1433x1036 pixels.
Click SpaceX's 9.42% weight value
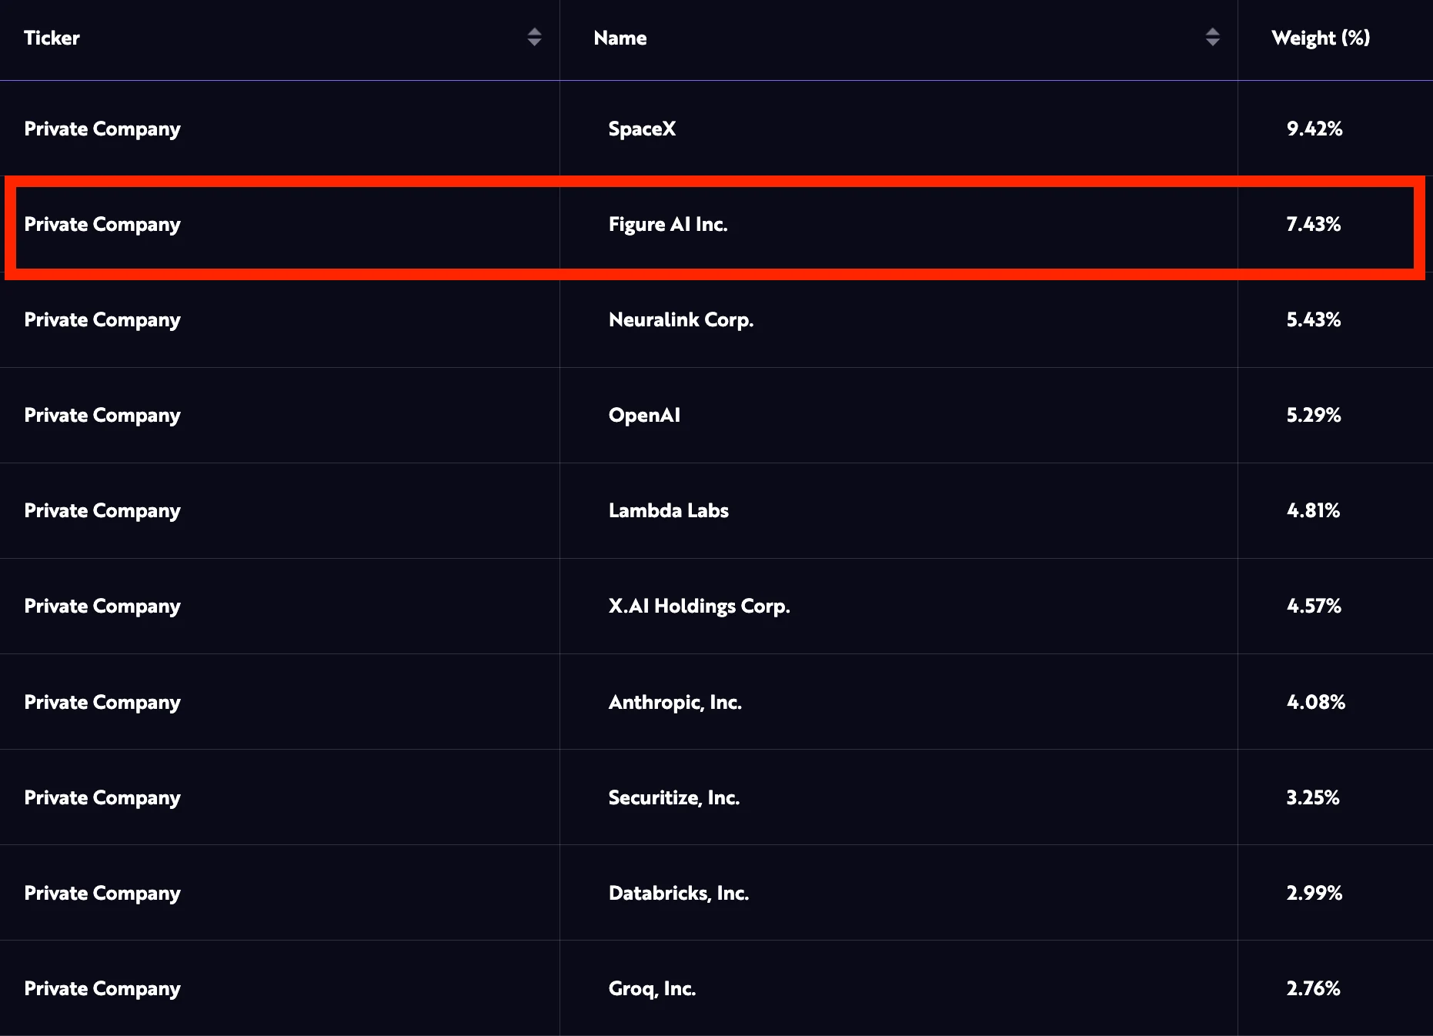[1314, 129]
